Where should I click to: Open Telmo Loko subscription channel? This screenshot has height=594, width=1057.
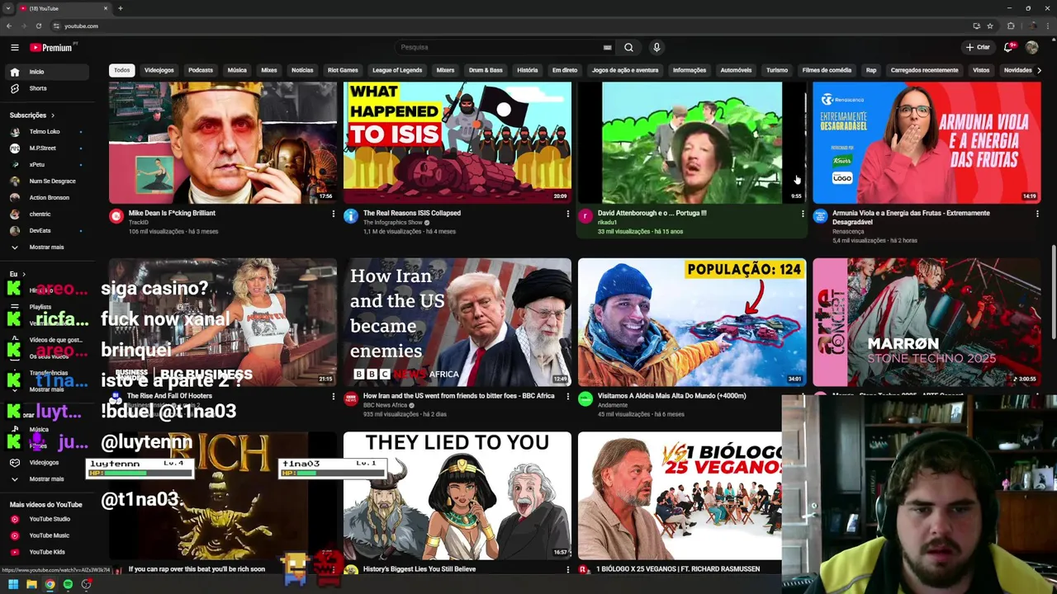(45, 132)
